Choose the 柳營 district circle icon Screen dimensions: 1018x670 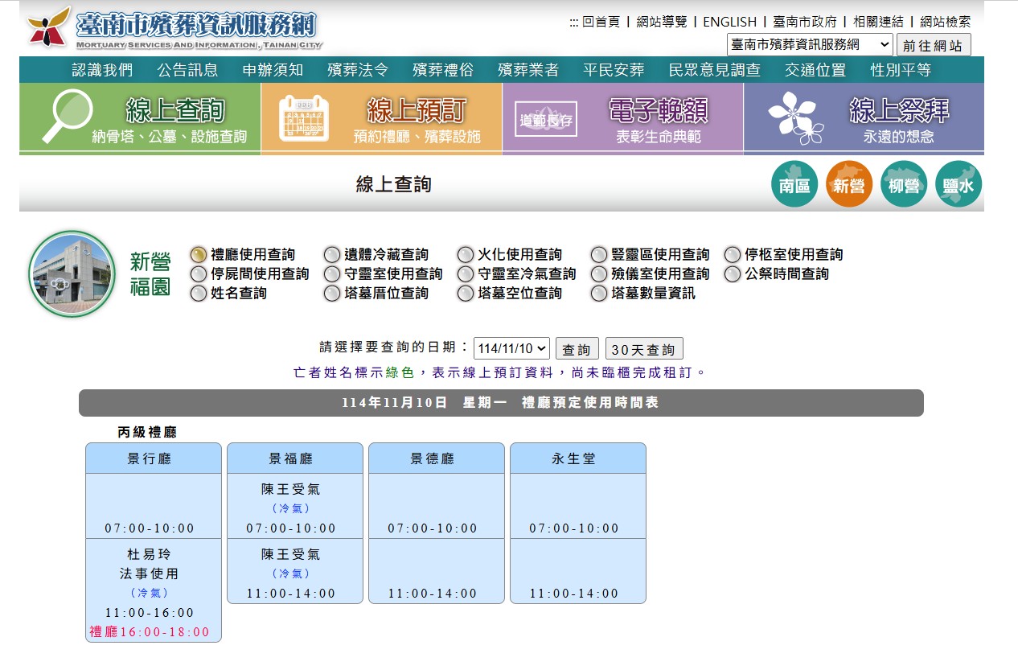[x=904, y=185]
